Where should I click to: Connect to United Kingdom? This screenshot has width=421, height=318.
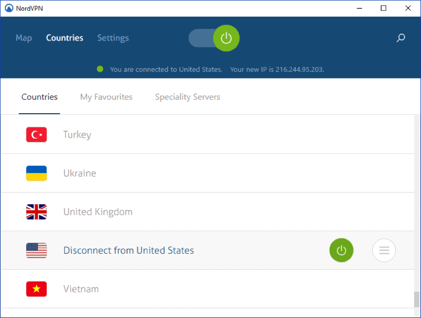[208, 212]
